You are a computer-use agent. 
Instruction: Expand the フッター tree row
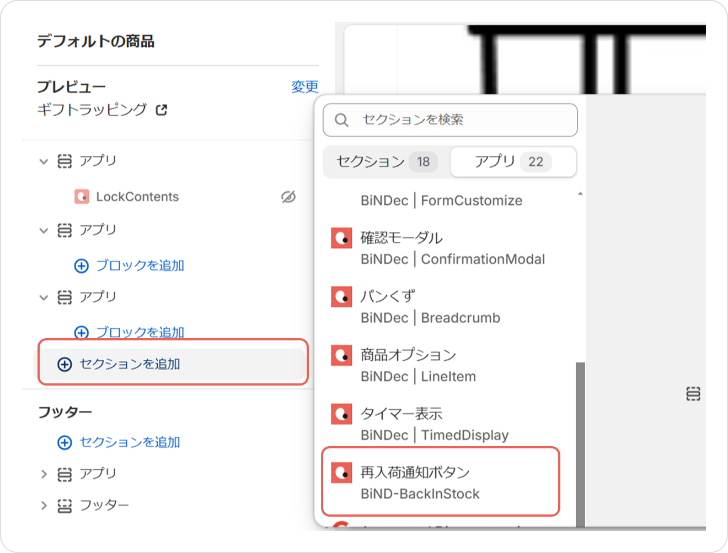(x=44, y=506)
